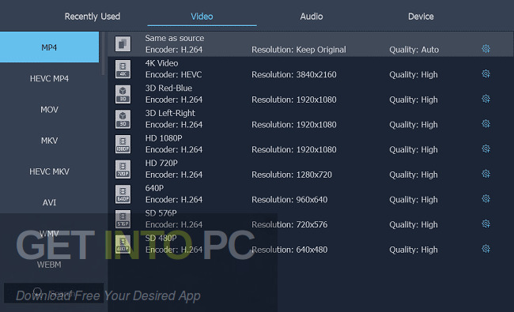Click 'Quality: Auto' text
Image resolution: width=514 pixels, height=312 pixels.
(x=414, y=50)
